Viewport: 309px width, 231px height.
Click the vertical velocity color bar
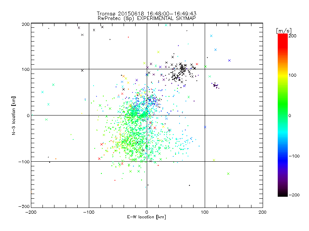click(x=283, y=115)
